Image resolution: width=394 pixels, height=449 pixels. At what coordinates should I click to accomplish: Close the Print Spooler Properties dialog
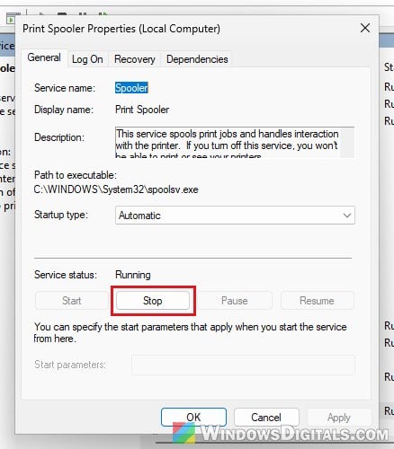[365, 29]
